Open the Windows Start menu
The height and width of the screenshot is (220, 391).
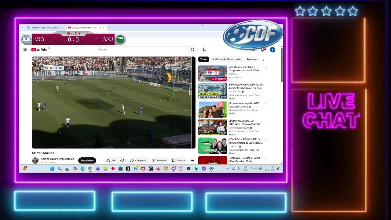(x=52, y=169)
